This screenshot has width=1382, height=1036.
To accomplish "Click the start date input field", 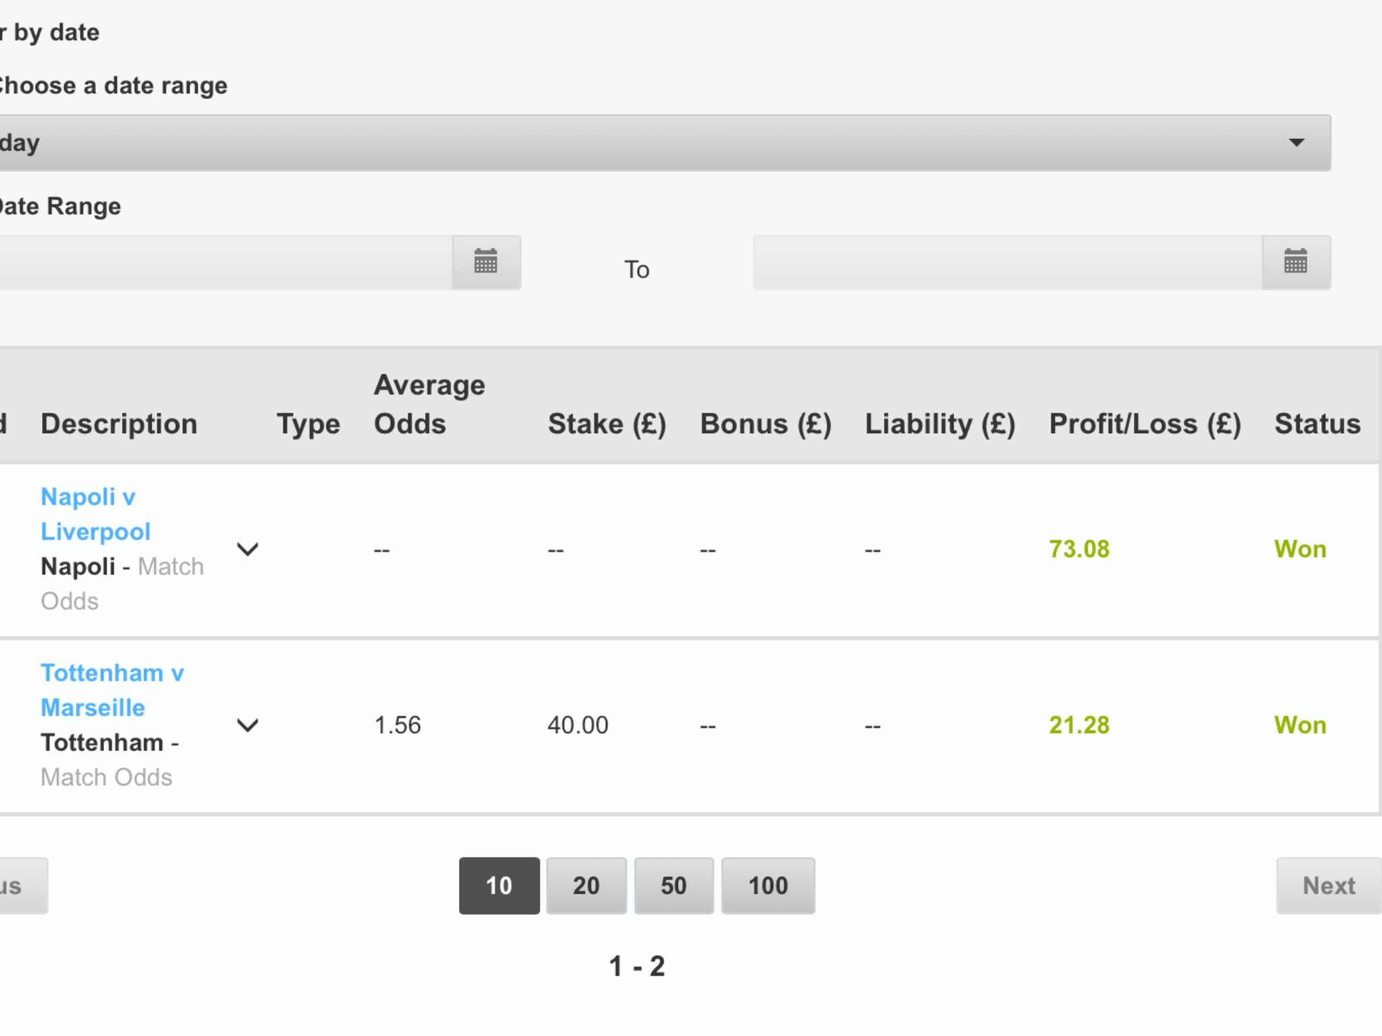I will (x=225, y=262).
